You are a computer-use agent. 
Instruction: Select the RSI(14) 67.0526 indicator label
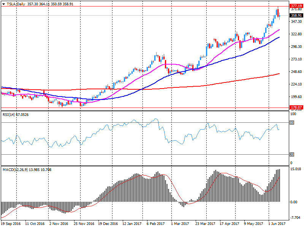tap(16, 115)
